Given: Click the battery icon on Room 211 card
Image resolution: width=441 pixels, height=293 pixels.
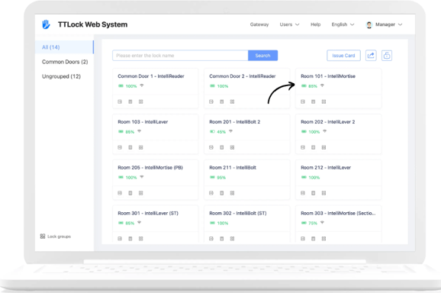Looking at the screenshot, I should pyautogui.click(x=212, y=177).
